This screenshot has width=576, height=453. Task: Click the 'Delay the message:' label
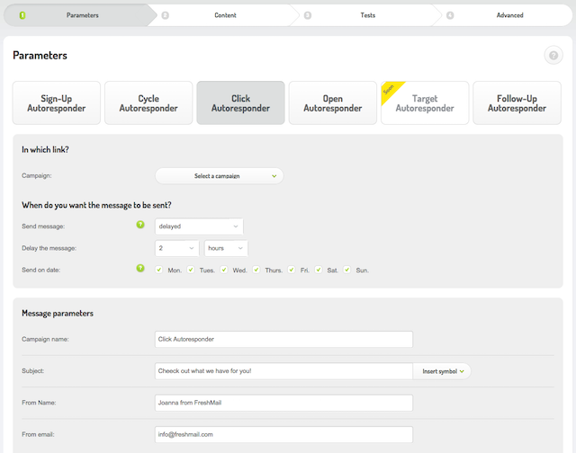point(49,248)
